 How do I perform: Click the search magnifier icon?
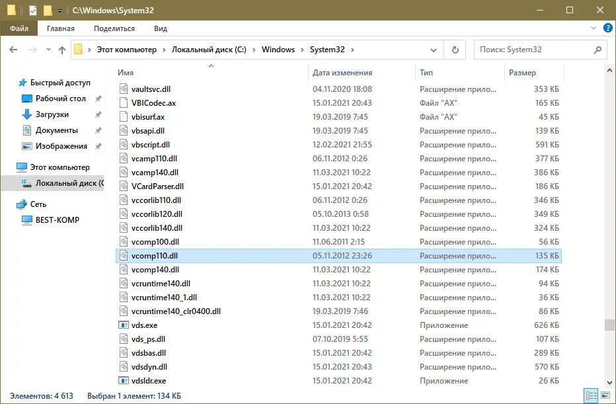pos(597,50)
